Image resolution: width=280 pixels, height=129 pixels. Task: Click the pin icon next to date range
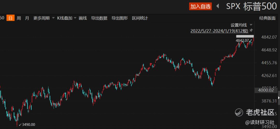pyautogui.click(x=251, y=30)
